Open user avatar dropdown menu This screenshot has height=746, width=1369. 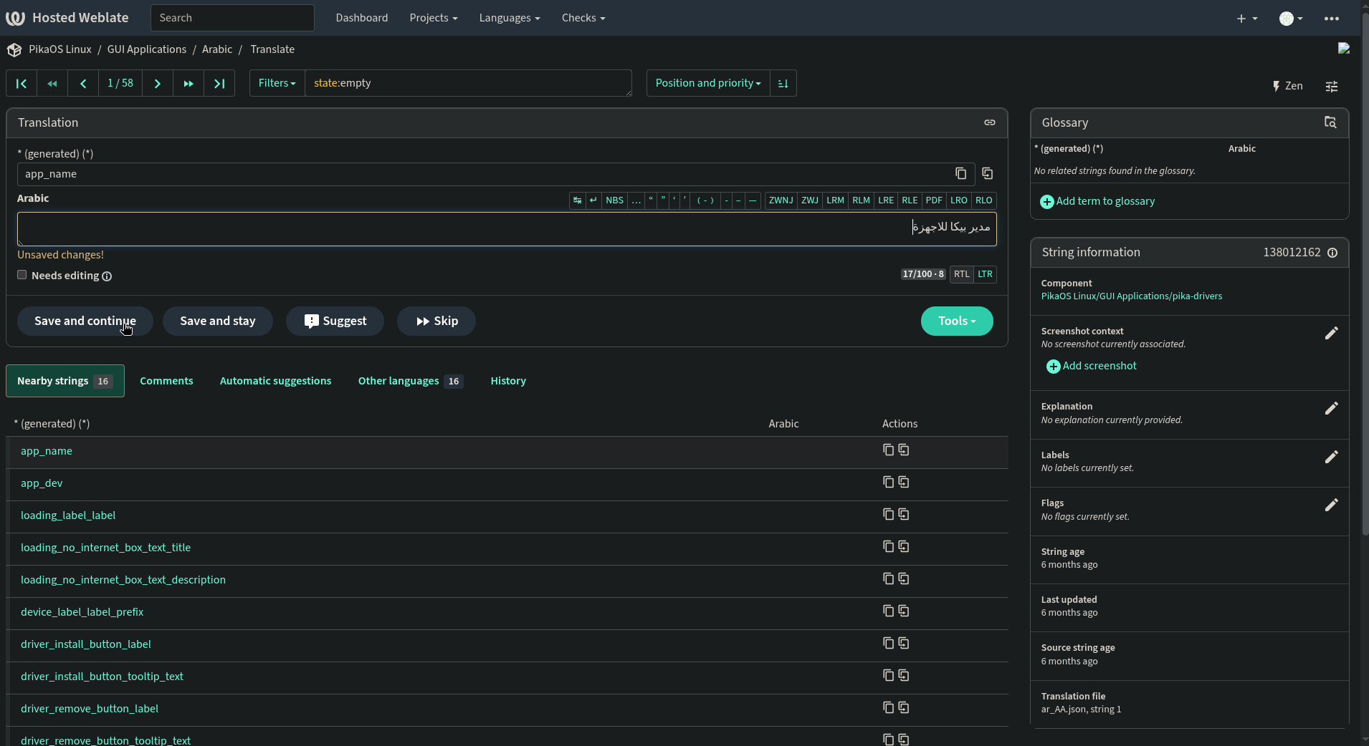(1291, 18)
